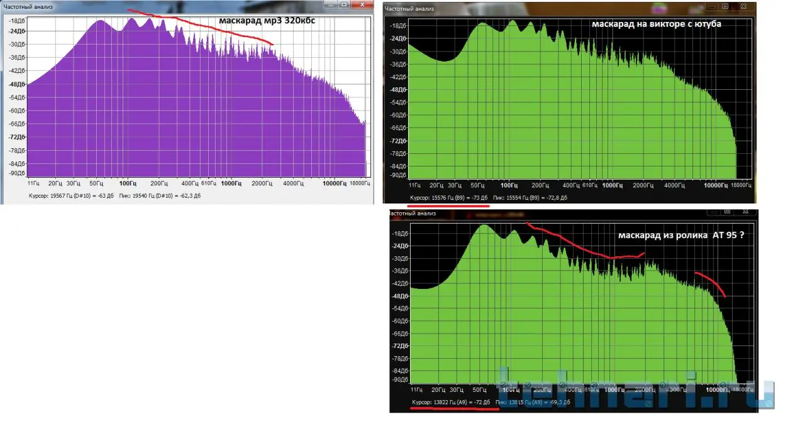The width and height of the screenshot is (805, 429).
Task: Click the purple window's 'Частотный анализ' title
Action: coord(28,6)
